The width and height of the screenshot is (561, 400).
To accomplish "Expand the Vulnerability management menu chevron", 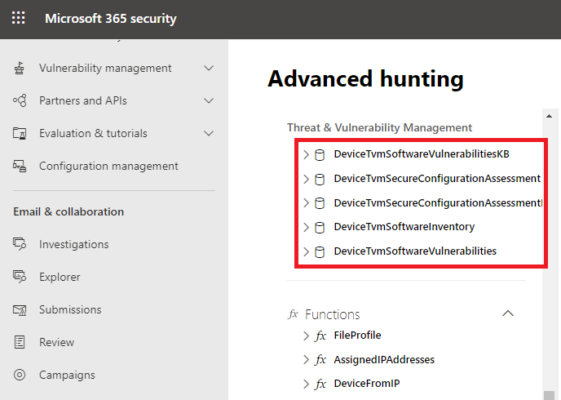I will (209, 68).
